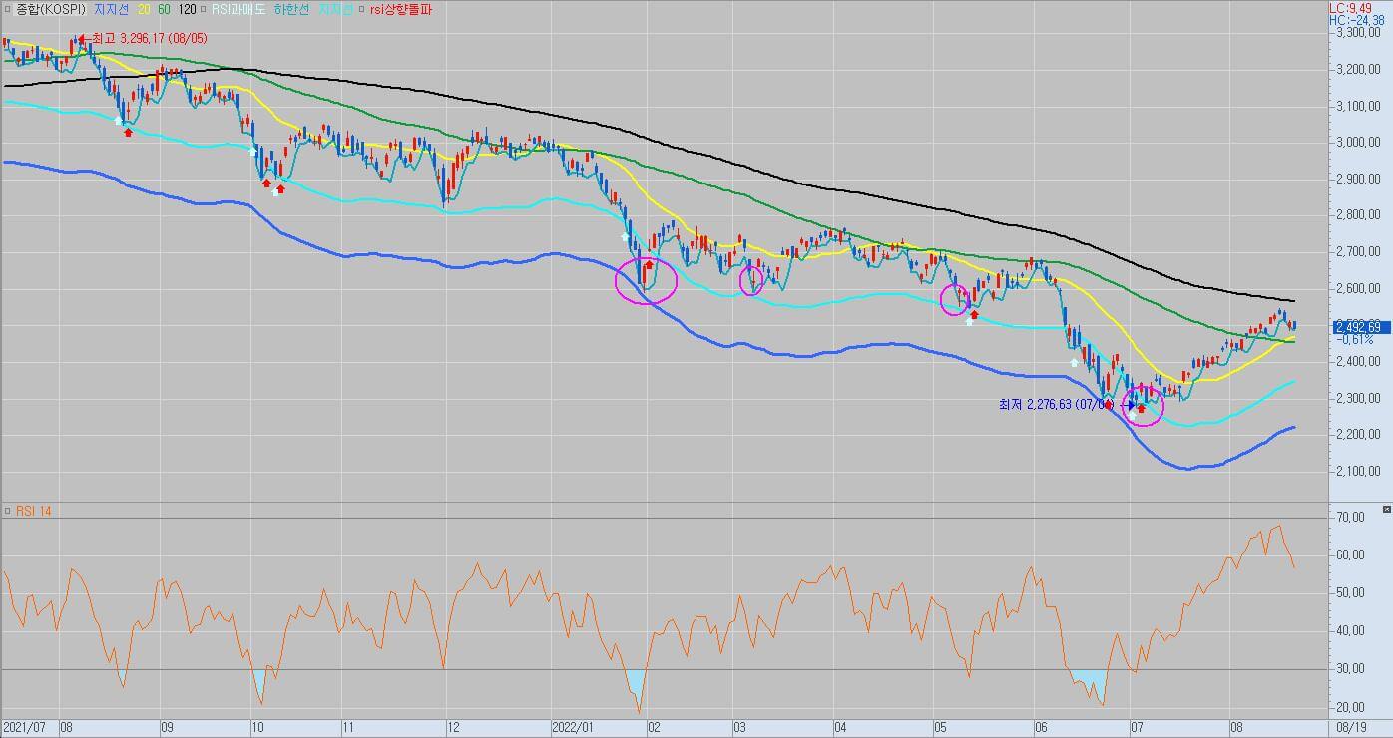
Task: Click the 08/19 last date label
Action: [x=1352, y=728]
